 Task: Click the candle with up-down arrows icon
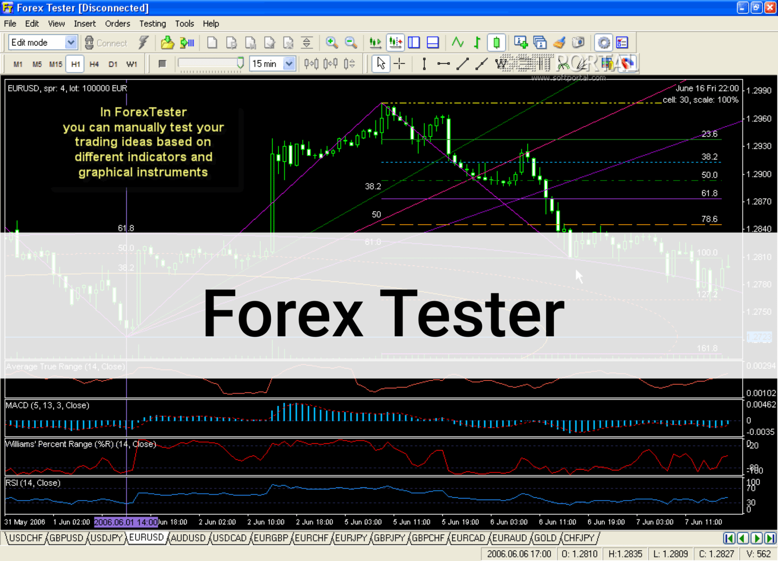pos(349,64)
